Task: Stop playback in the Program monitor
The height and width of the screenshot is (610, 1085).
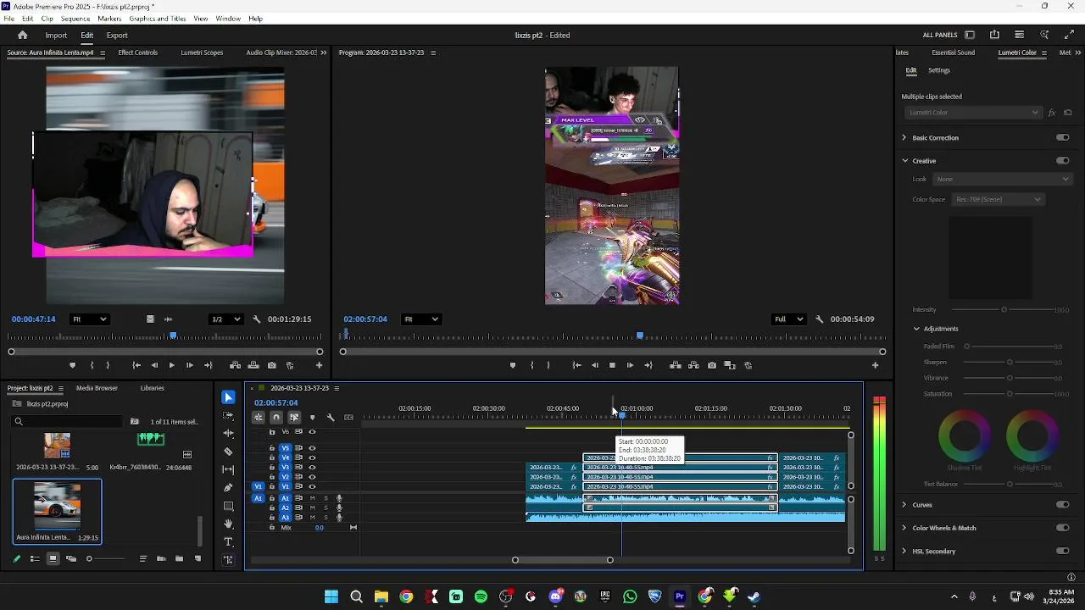Action: (x=612, y=365)
